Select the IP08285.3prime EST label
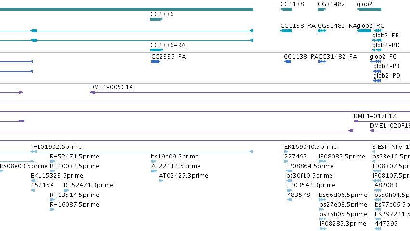The width and height of the screenshot is (410, 231). point(343,224)
